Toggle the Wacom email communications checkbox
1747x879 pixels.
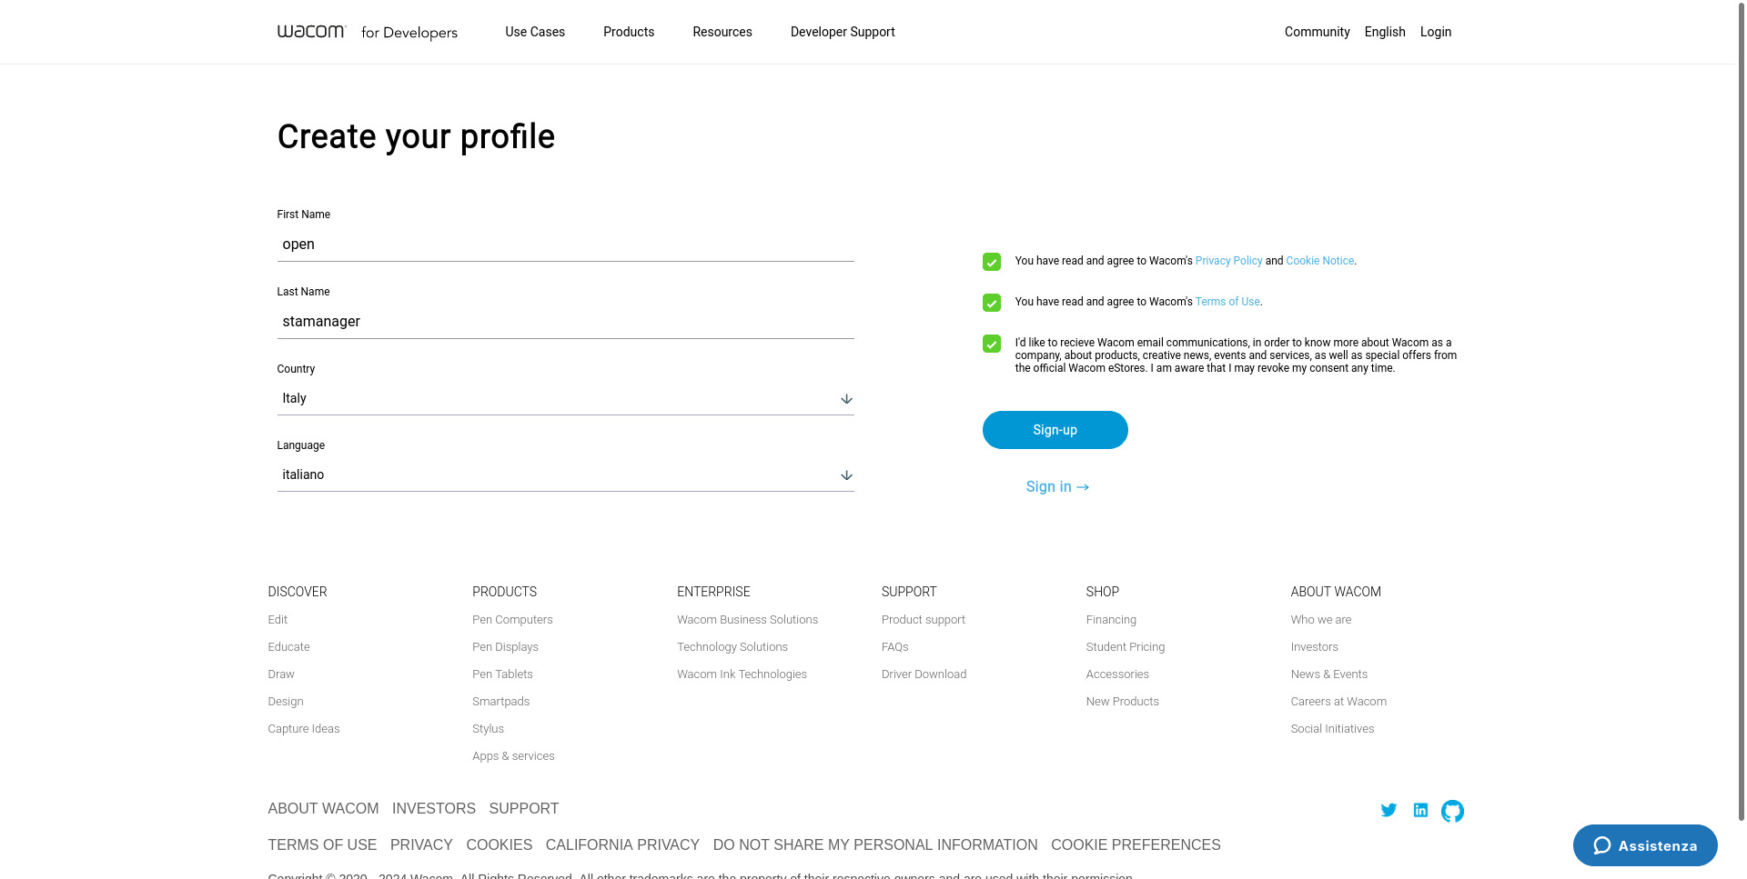(992, 344)
